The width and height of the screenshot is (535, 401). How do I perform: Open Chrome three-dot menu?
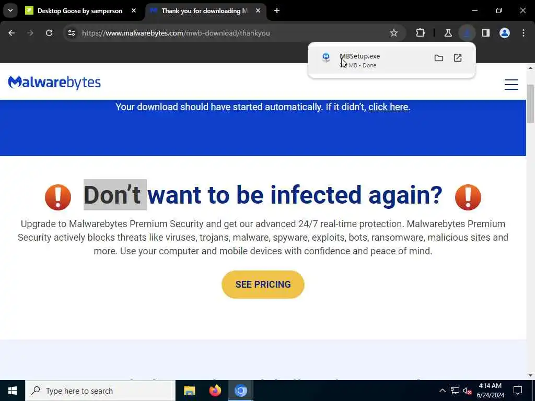click(524, 33)
